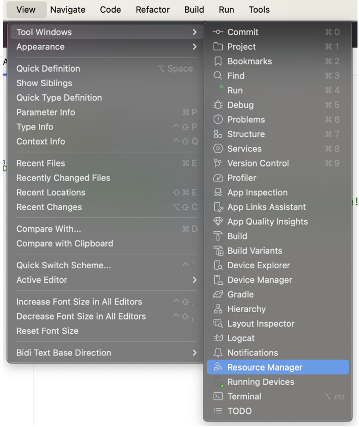Click the Notifications bell icon
The width and height of the screenshot is (359, 427).
[218, 353]
